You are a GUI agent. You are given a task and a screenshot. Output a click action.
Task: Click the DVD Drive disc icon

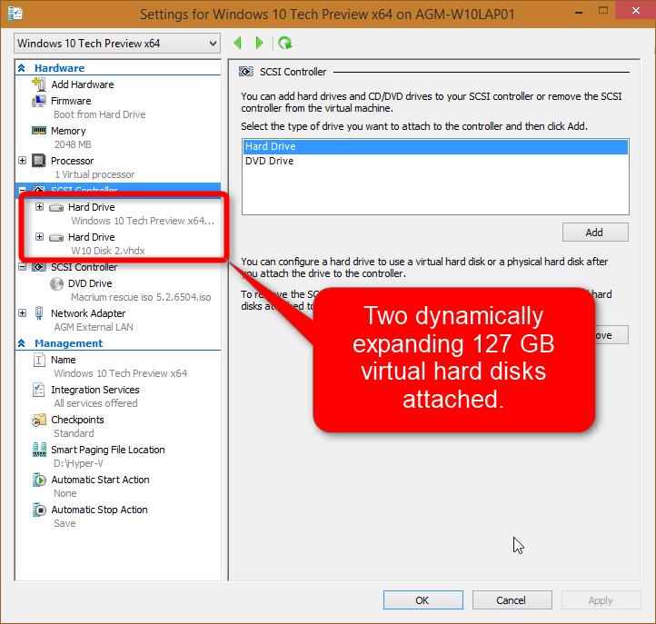pyautogui.click(x=56, y=284)
